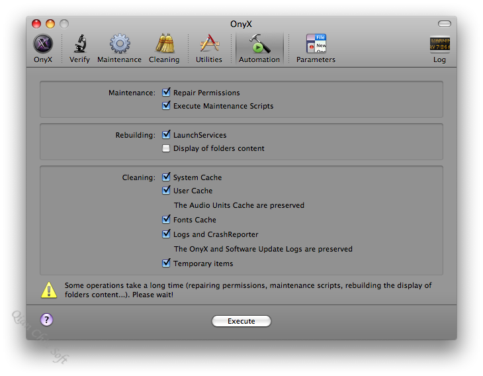Toggle the toolbar pill button in title bar
The image size is (483, 376).
[x=445, y=24]
